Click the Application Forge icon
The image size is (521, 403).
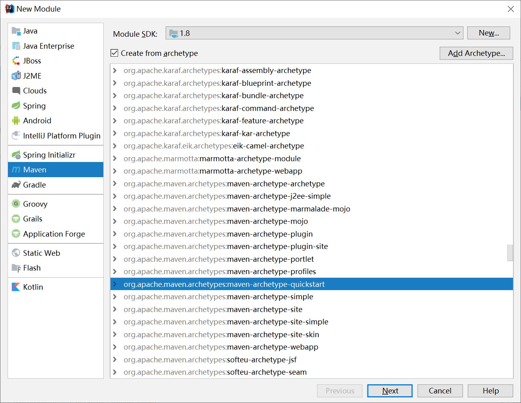coord(16,234)
